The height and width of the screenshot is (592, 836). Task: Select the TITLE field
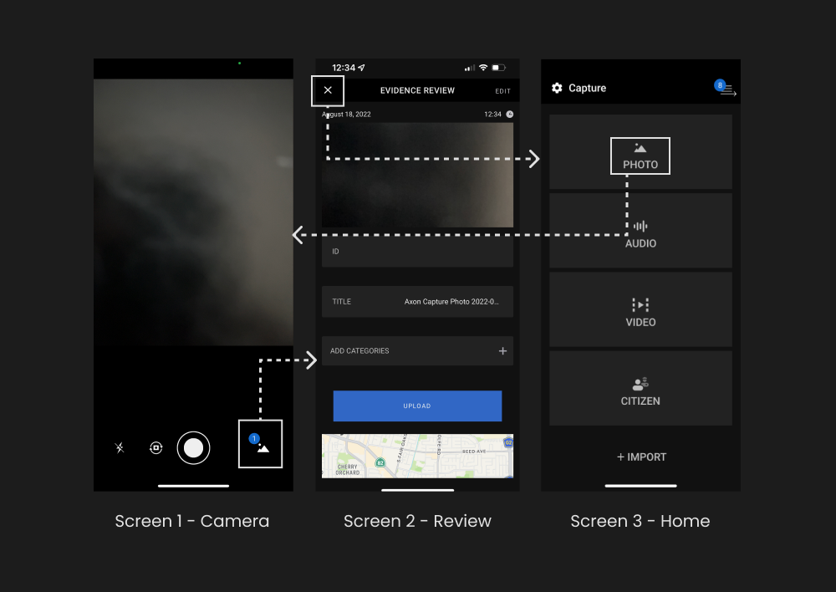point(417,302)
